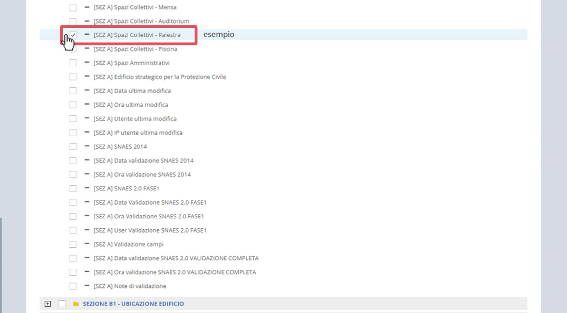Screen dimensions: 567x313
Task: Check the Spazi Collettivi - Auditorium box
Action: [73, 22]
